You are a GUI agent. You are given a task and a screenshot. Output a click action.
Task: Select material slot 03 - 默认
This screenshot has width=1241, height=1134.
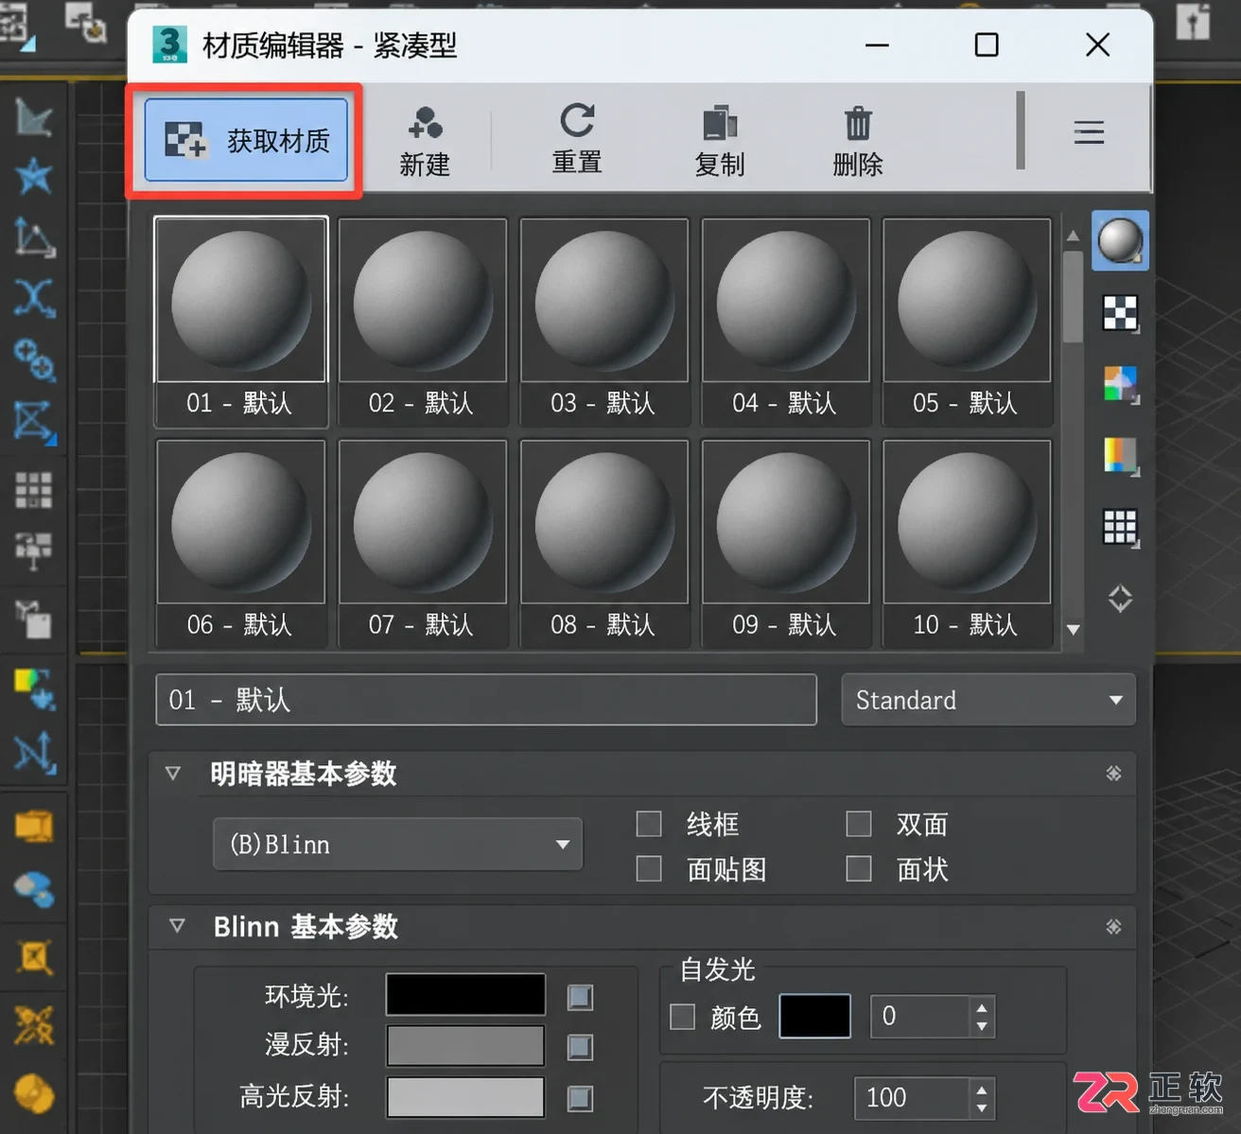[603, 322]
